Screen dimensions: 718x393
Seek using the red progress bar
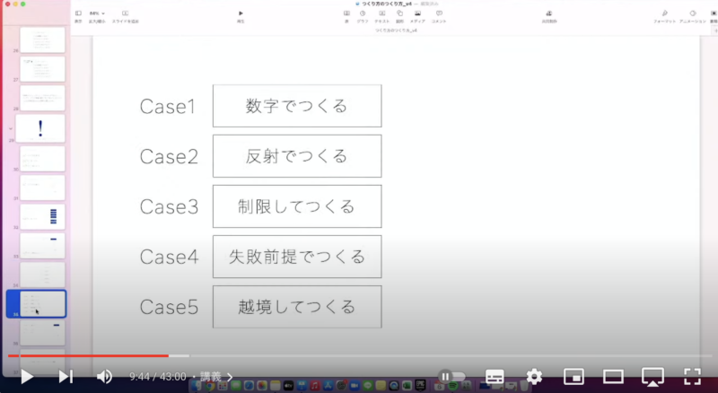click(90, 356)
